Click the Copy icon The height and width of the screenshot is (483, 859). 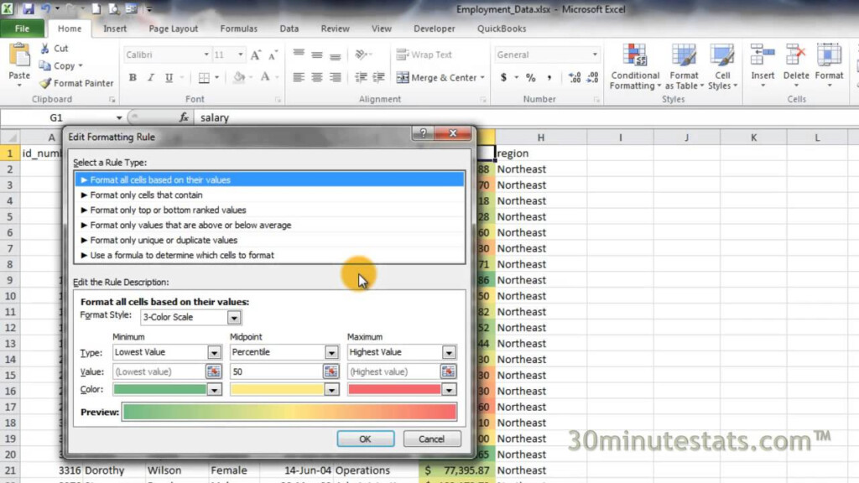tap(45, 65)
